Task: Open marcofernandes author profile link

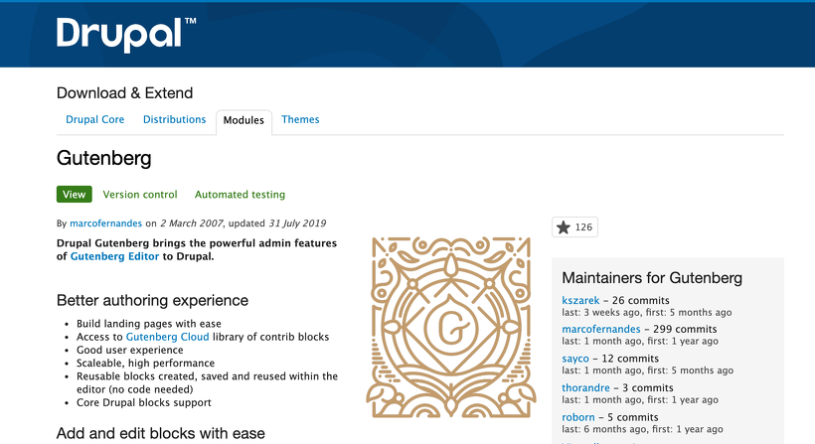Action: pyautogui.click(x=106, y=223)
